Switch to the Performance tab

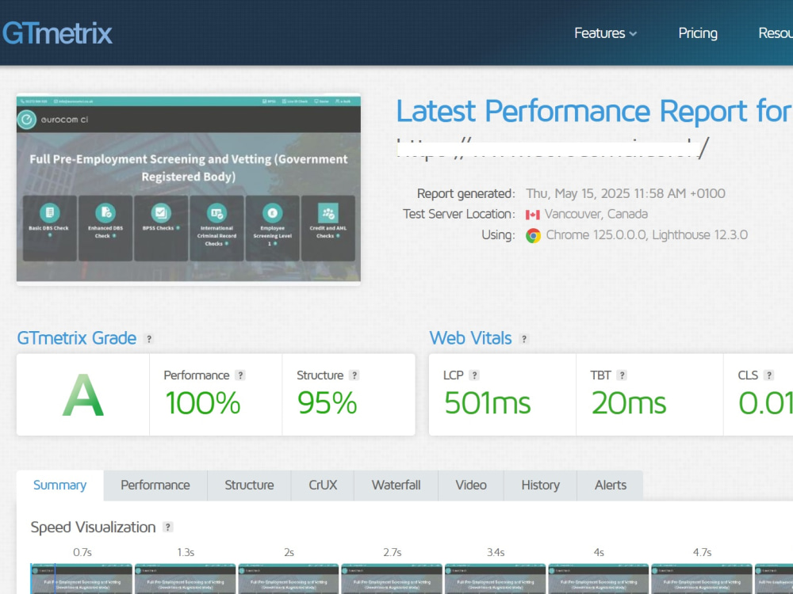pyautogui.click(x=155, y=485)
